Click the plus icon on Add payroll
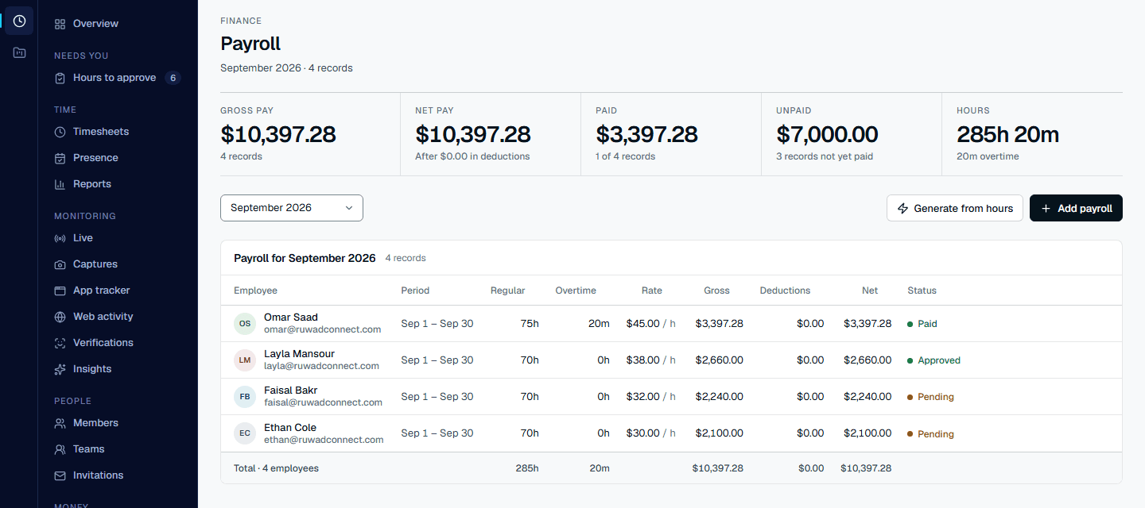1145x508 pixels. click(x=1046, y=208)
